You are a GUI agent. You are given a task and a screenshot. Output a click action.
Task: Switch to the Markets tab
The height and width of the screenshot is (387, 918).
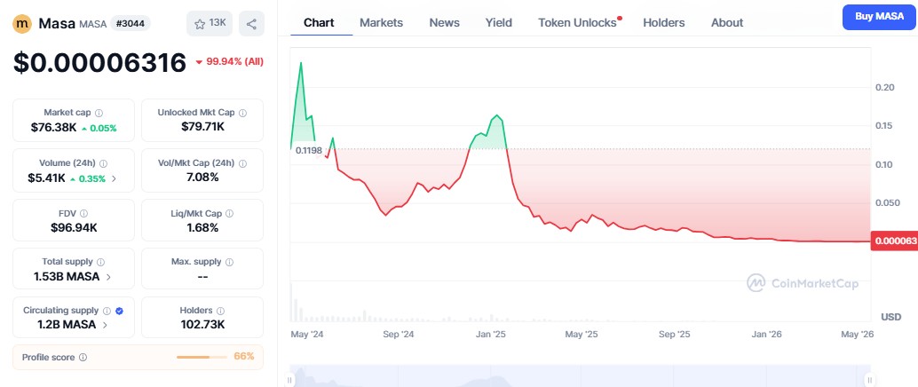pyautogui.click(x=381, y=23)
